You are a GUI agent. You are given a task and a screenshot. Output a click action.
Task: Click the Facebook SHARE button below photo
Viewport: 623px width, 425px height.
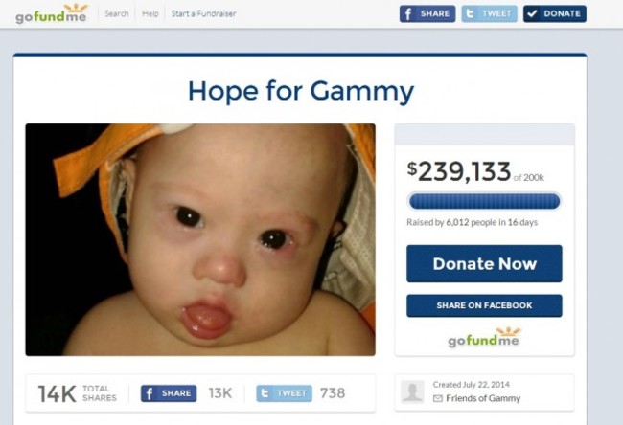169,393
